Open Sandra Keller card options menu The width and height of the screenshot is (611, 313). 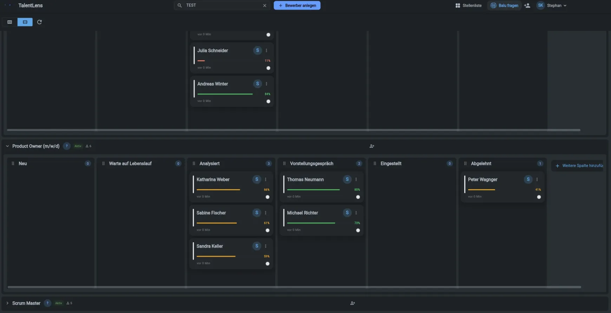coord(265,246)
